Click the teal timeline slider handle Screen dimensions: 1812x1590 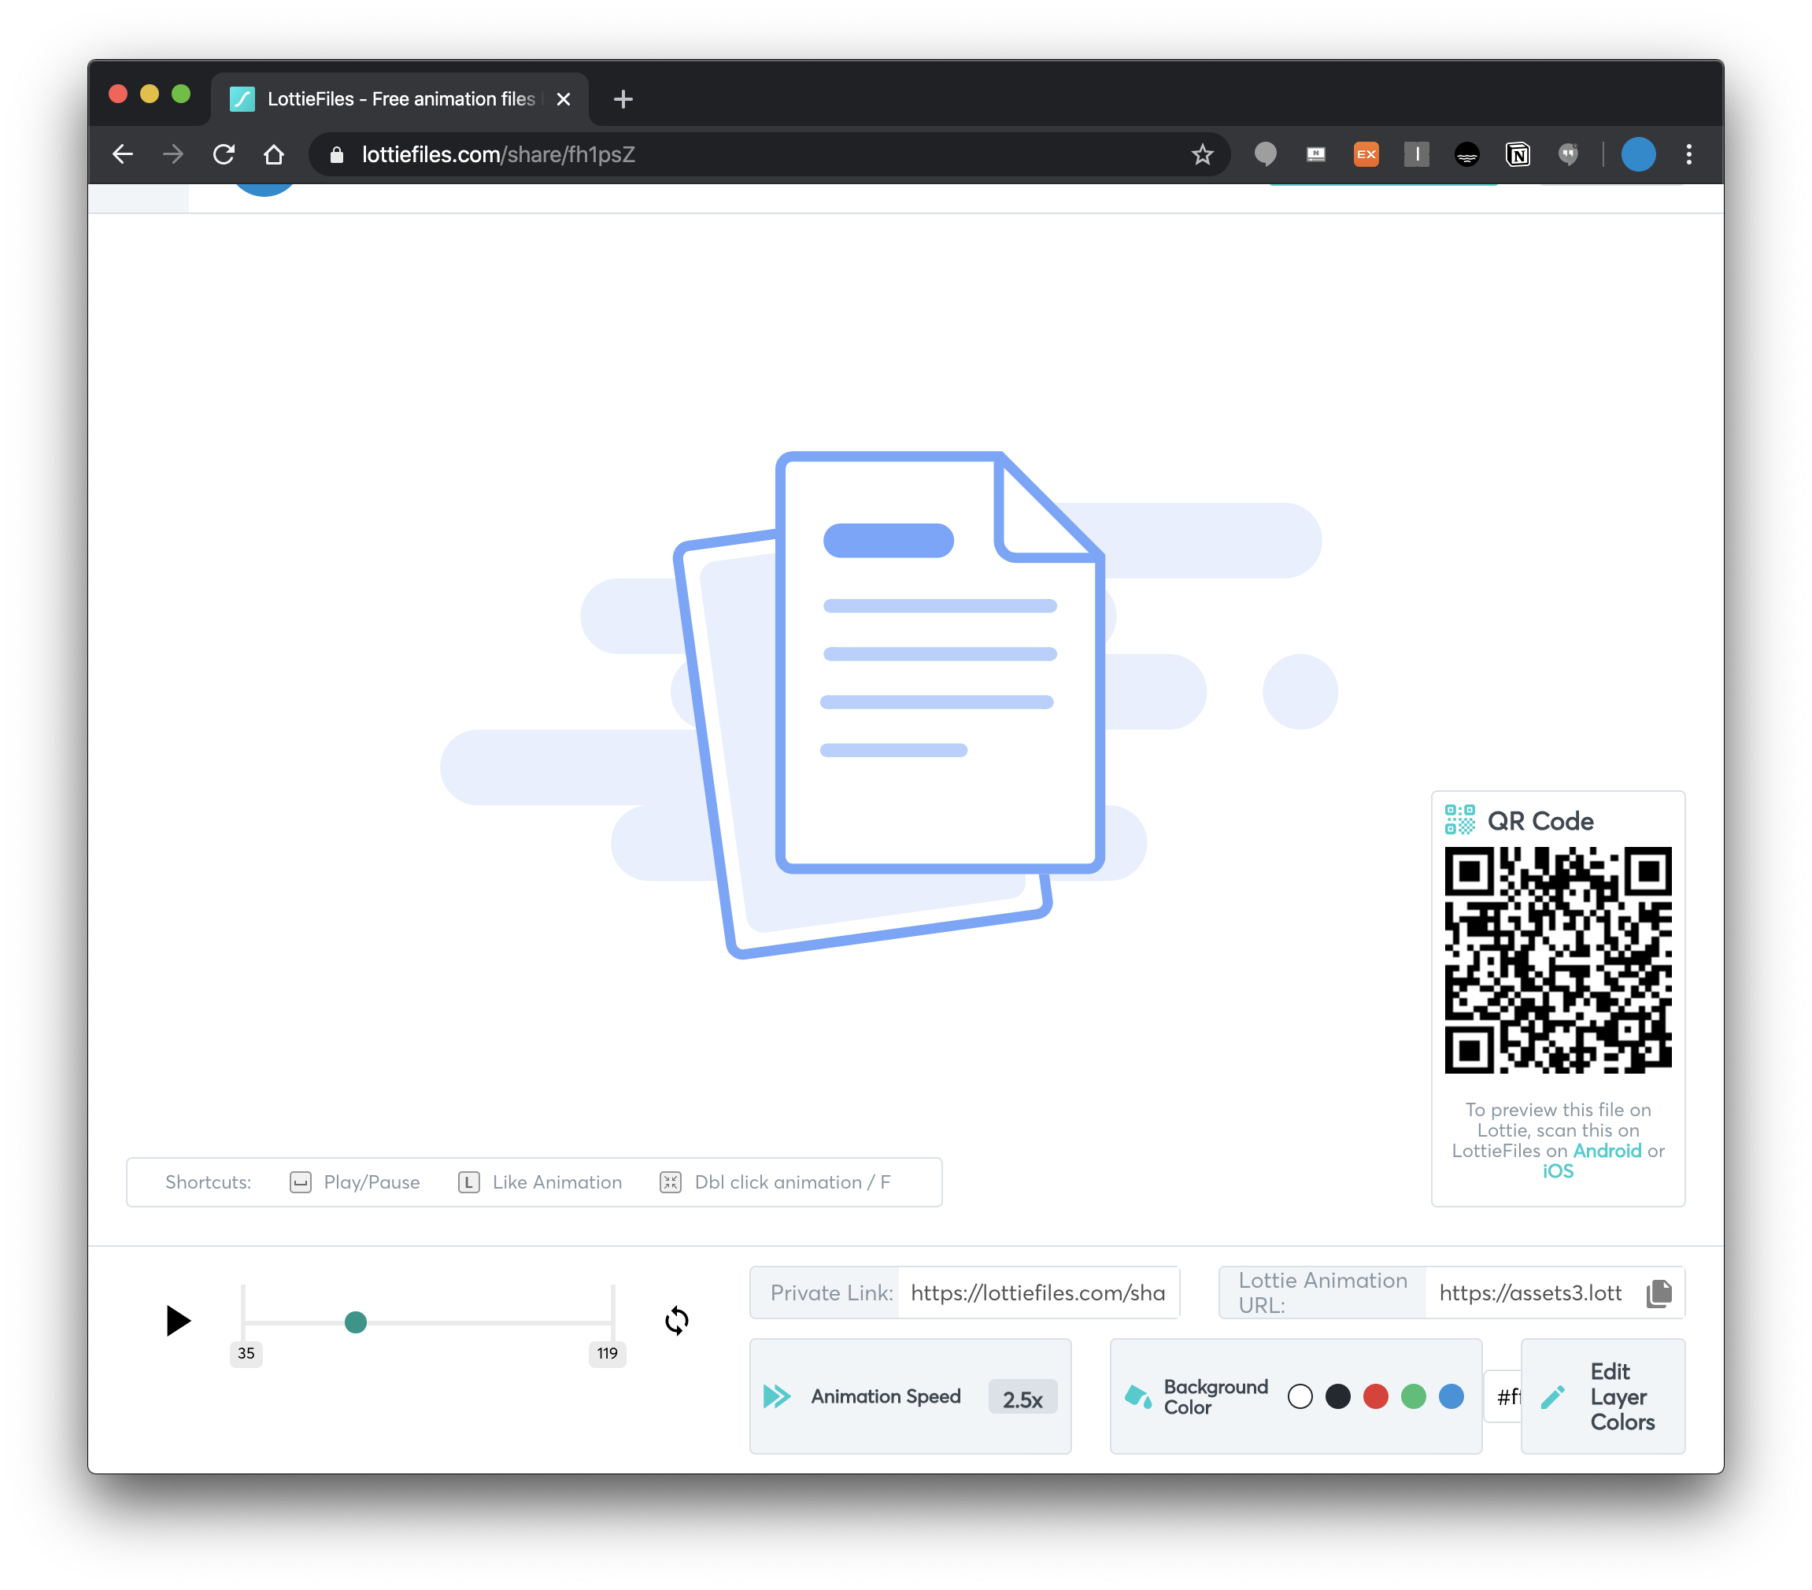pos(356,1322)
